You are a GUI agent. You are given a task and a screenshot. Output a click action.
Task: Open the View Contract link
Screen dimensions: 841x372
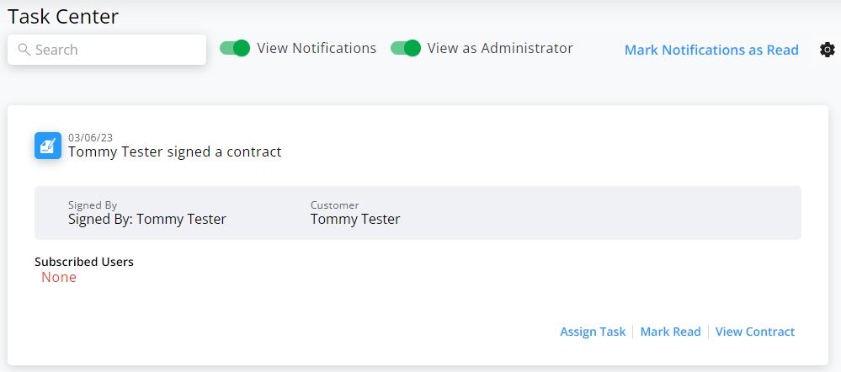point(754,332)
